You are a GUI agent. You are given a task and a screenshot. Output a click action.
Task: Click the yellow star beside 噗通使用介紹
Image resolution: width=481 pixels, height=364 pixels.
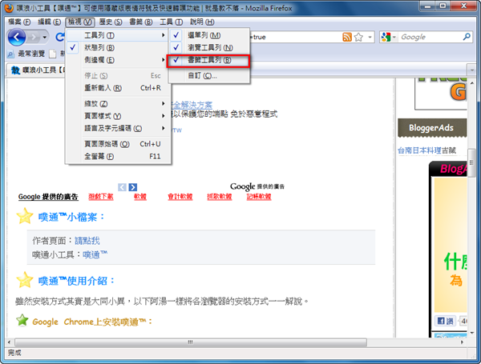(x=25, y=280)
